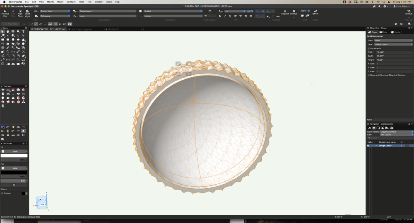
Task: Click the Previous View arrow
Action: pyautogui.click(x=5, y=11)
